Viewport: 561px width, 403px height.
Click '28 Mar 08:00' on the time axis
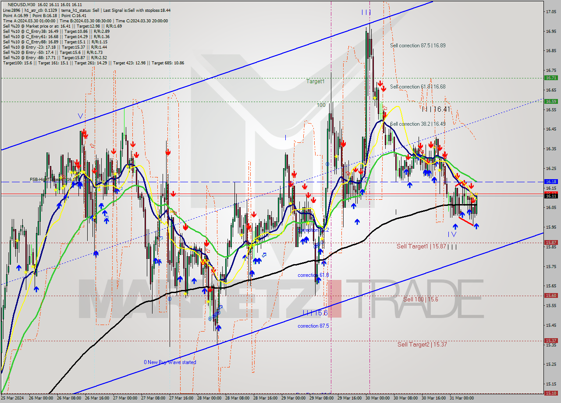[238, 398]
